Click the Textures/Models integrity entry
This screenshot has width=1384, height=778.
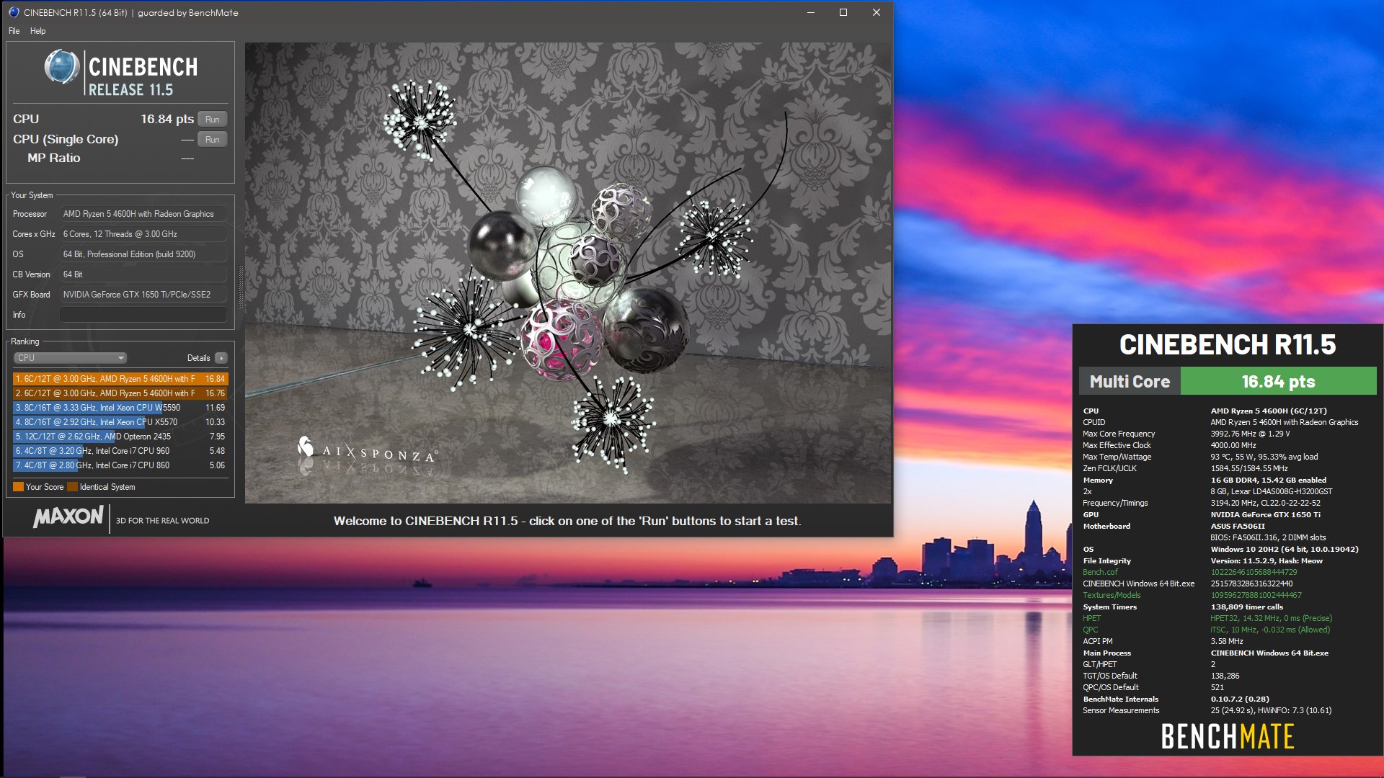pyautogui.click(x=1112, y=595)
